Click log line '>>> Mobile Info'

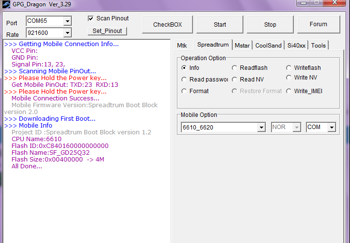click(x=28, y=126)
